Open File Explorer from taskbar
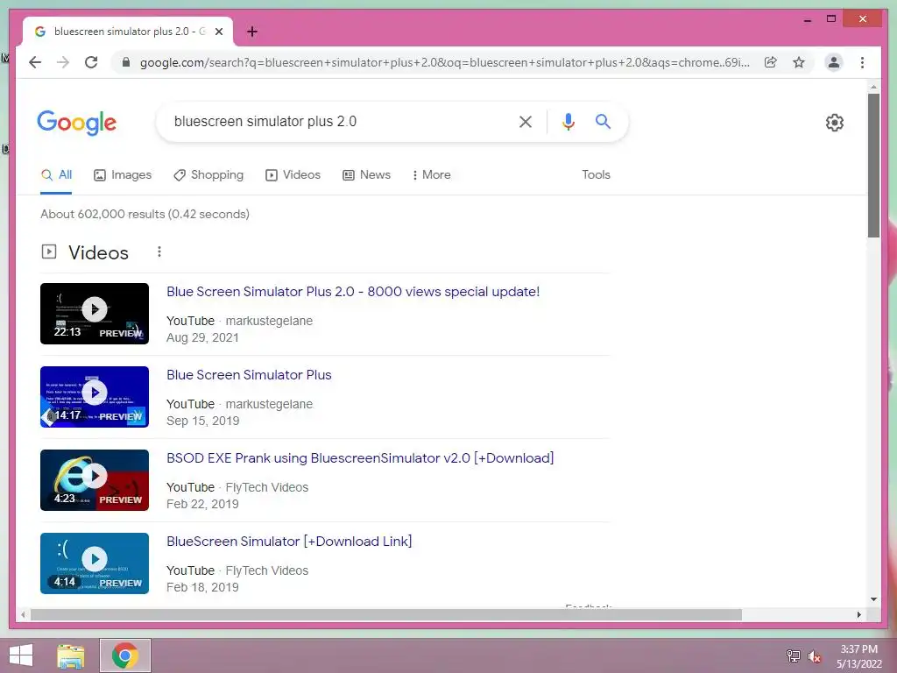Viewport: 897px width, 673px height. (x=71, y=655)
